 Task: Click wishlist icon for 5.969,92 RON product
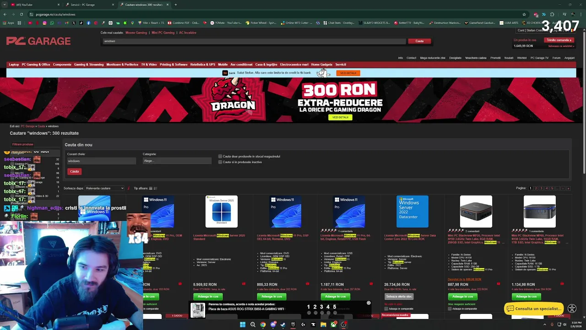tap(244, 284)
